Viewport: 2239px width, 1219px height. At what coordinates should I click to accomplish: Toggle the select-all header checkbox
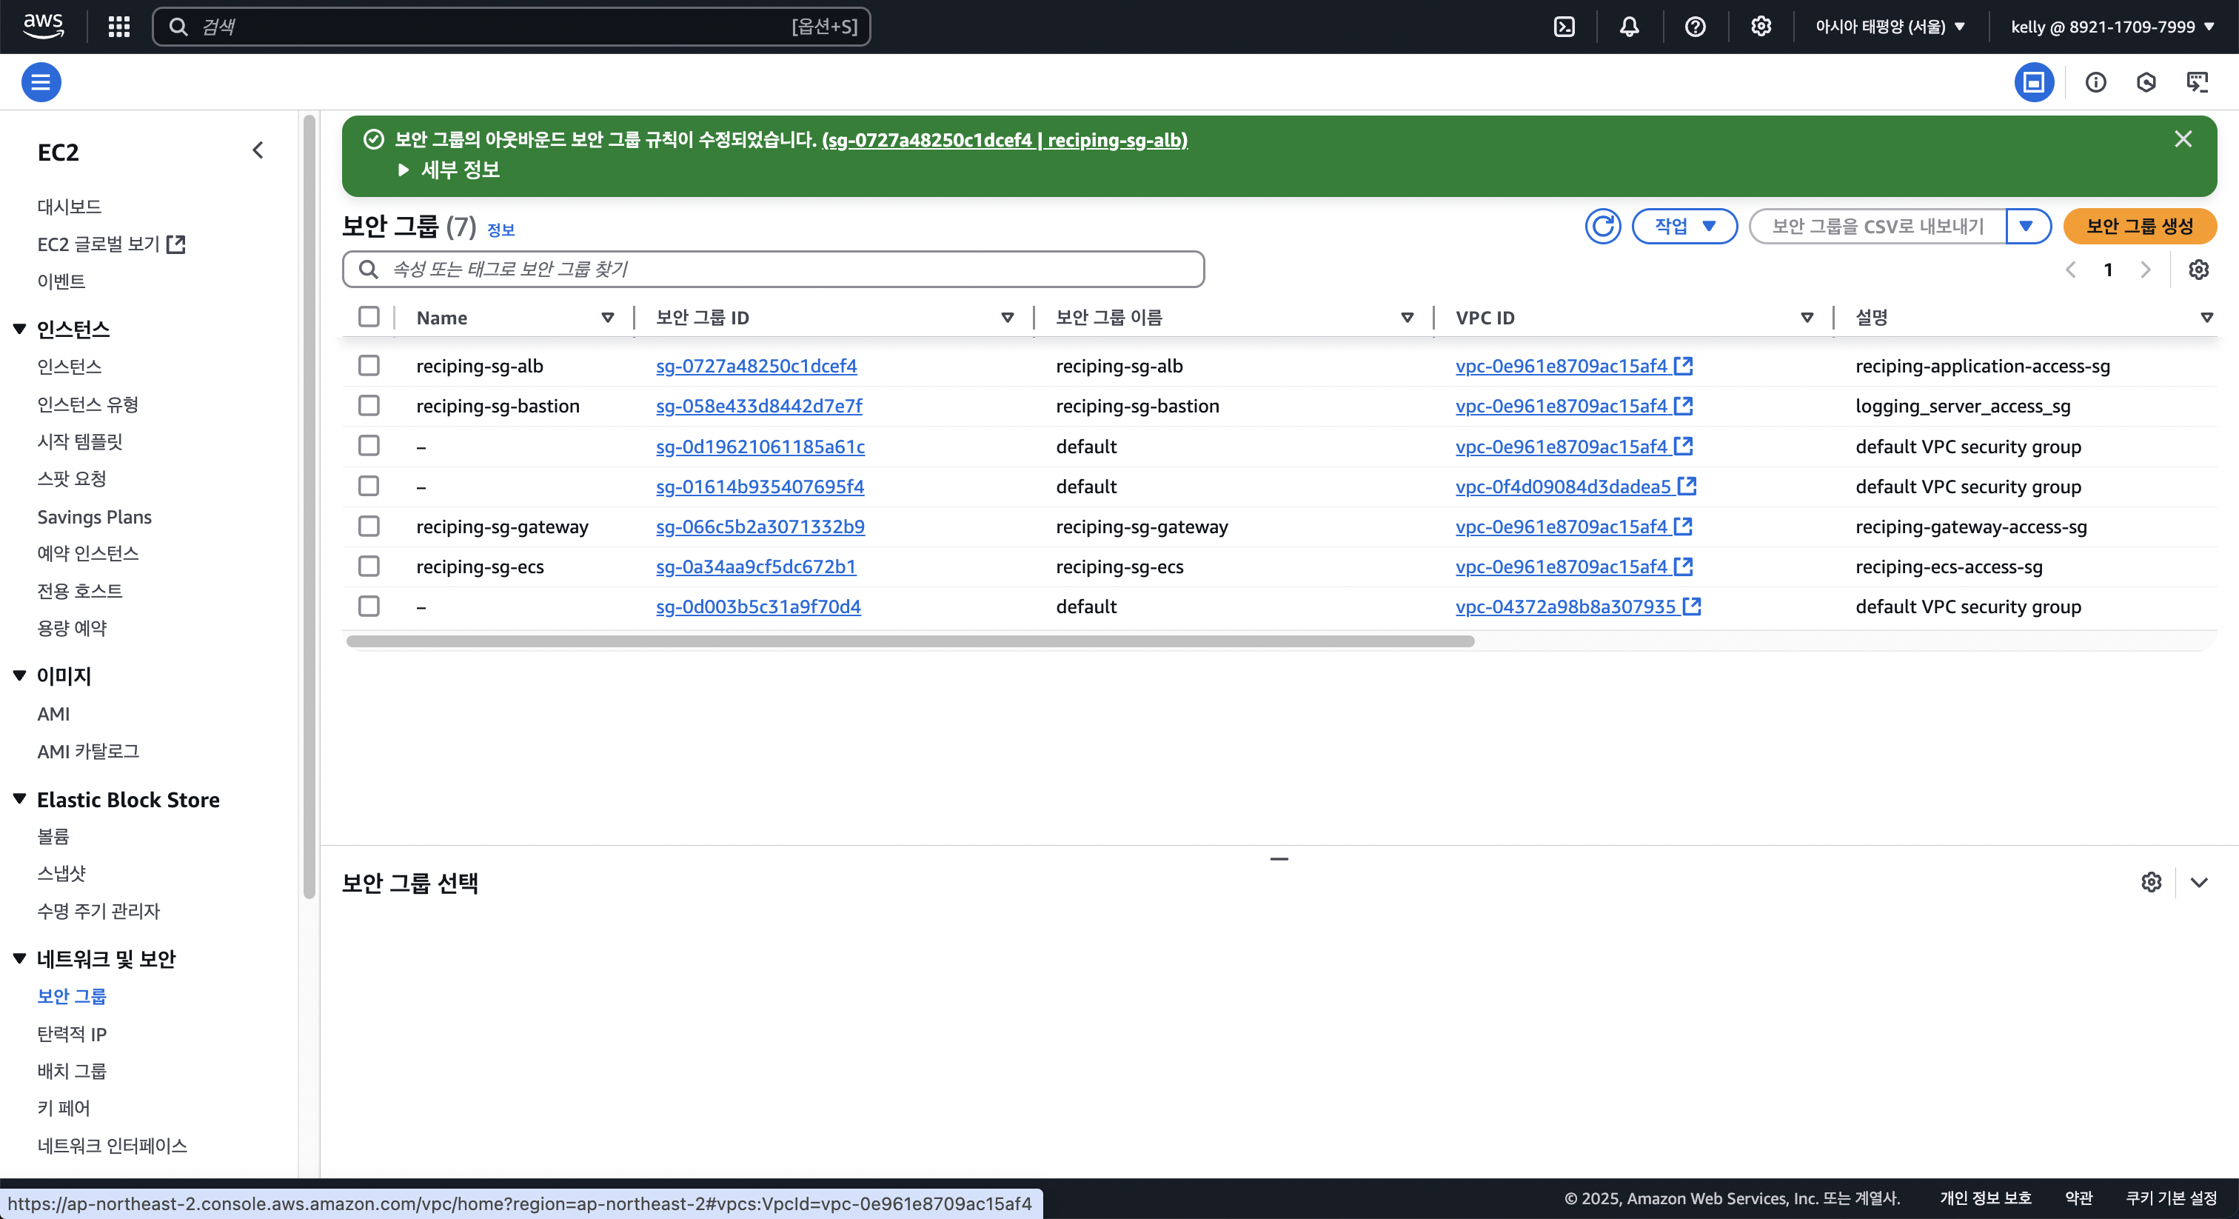[x=369, y=316]
